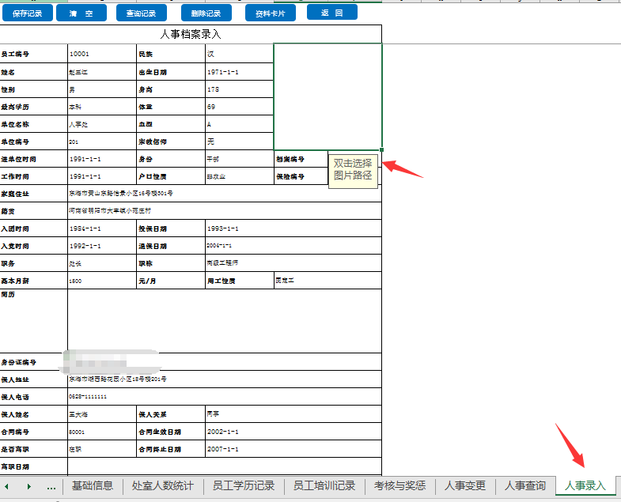
Task: Select the 合同终止日期 value 2007-1-1
Action: tap(293, 449)
